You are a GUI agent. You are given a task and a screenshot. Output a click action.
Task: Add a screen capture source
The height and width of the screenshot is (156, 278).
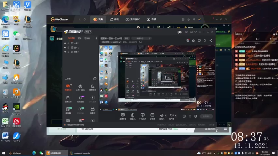pyautogui.click(x=123, y=116)
